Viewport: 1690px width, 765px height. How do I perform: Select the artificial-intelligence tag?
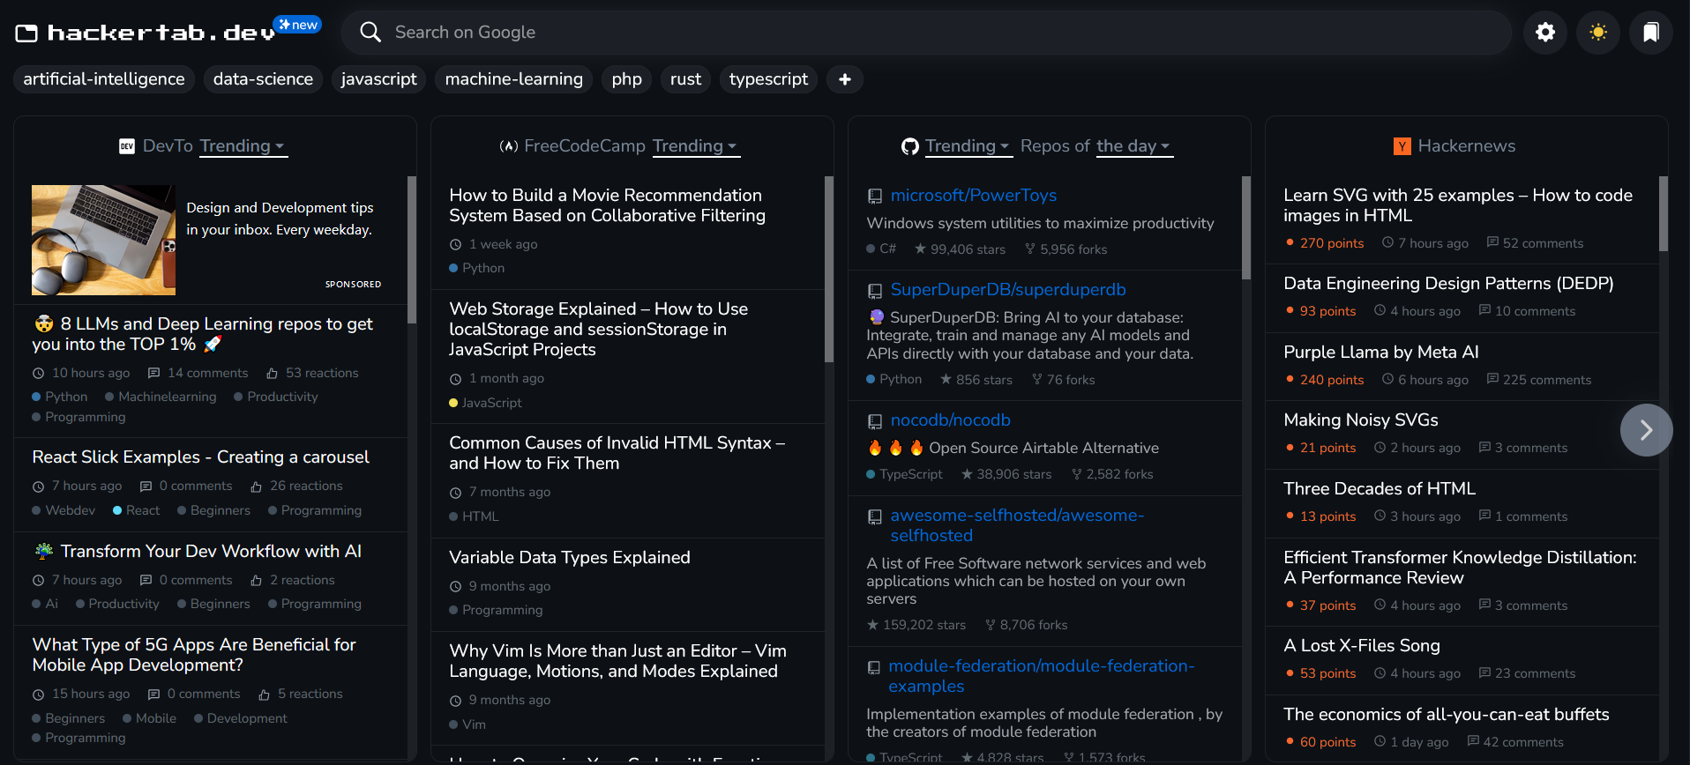pos(104,79)
